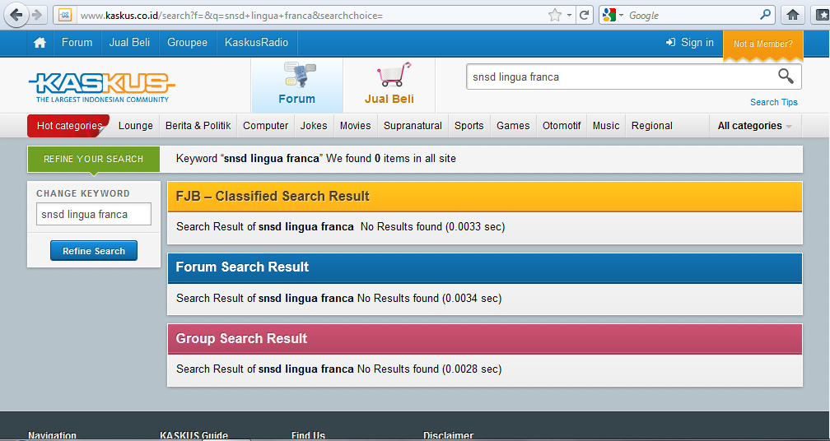The height and width of the screenshot is (441, 830).
Task: Click the CHANGE KEYWORD label
Action: coord(83,193)
